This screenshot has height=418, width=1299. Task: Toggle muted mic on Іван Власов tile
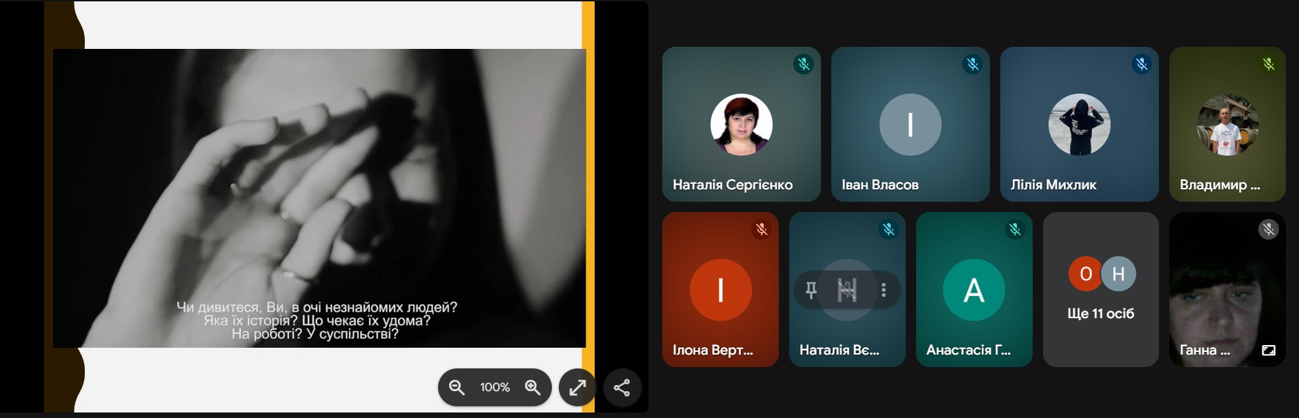[x=972, y=64]
